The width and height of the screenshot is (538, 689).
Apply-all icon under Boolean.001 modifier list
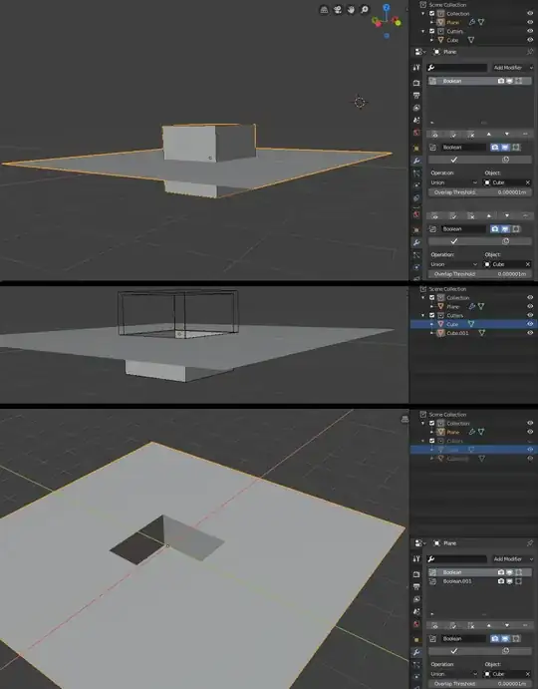453,625
